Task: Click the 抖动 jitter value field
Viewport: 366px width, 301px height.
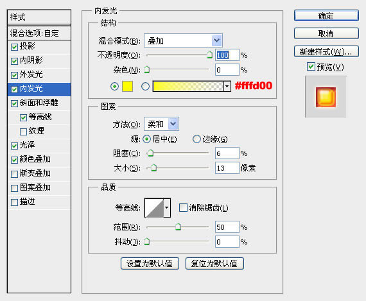Action: pos(227,242)
